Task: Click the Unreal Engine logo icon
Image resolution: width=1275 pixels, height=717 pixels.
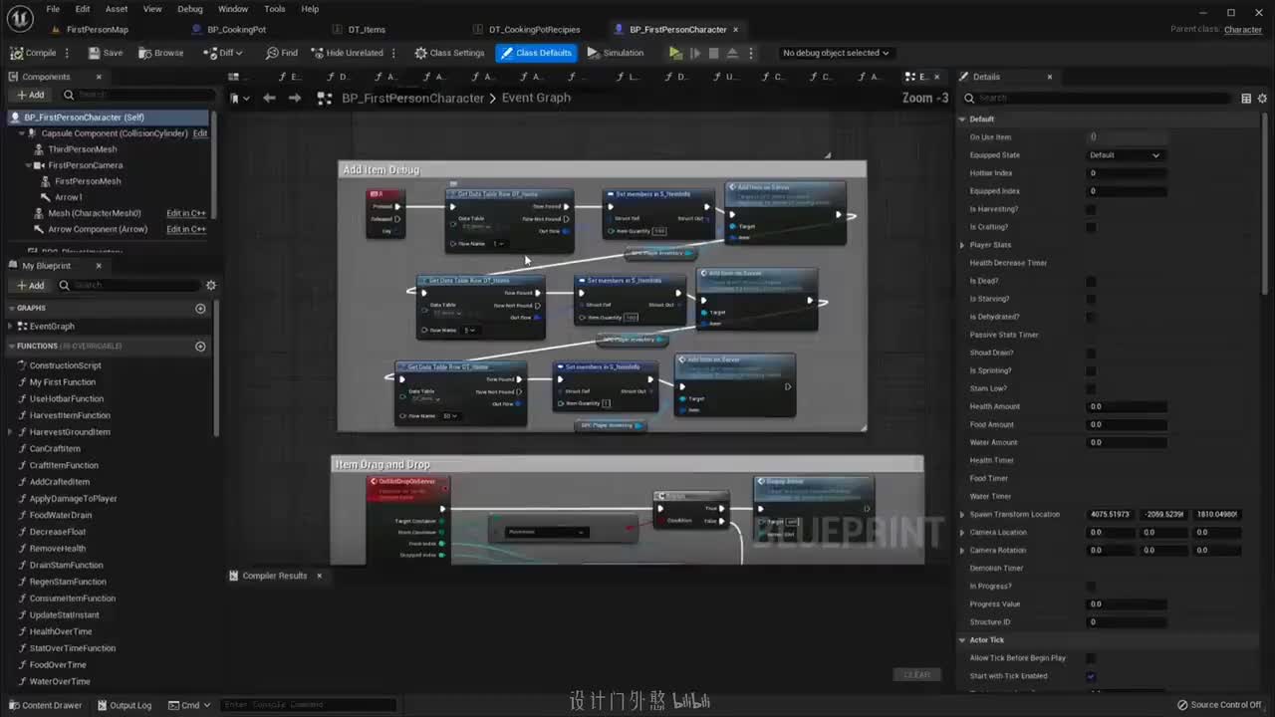Action: click(20, 18)
